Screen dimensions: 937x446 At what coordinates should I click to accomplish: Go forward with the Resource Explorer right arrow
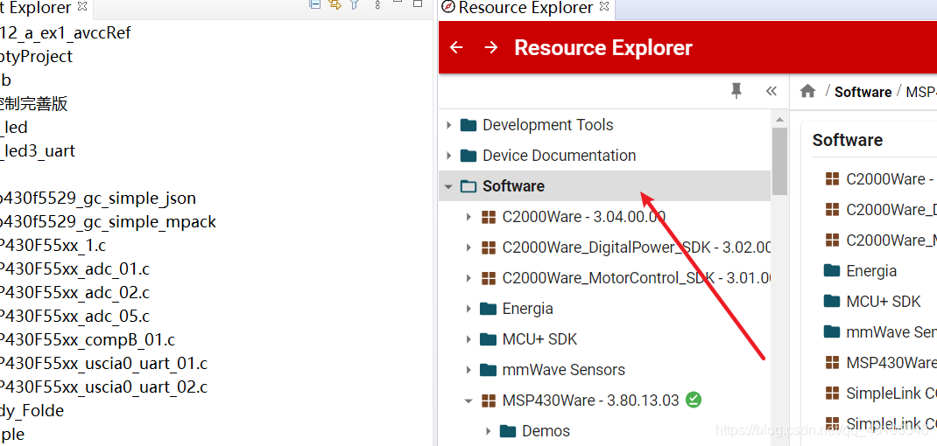[x=491, y=47]
